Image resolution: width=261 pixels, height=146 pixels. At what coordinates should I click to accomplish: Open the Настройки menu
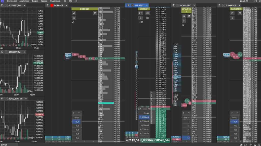coord(12,1)
